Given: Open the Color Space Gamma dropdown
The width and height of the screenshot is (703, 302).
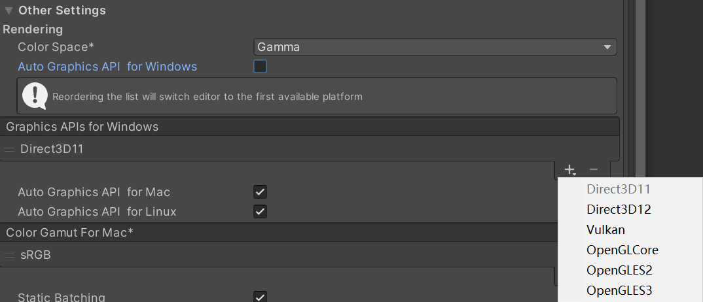Looking at the screenshot, I should [435, 47].
